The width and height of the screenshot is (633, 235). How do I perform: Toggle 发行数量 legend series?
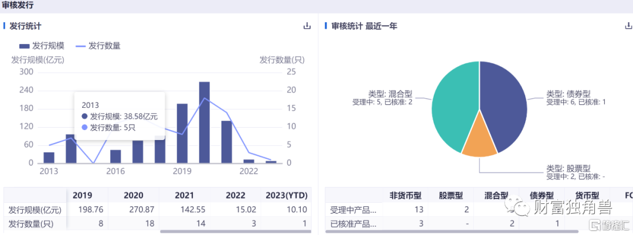[98, 46]
